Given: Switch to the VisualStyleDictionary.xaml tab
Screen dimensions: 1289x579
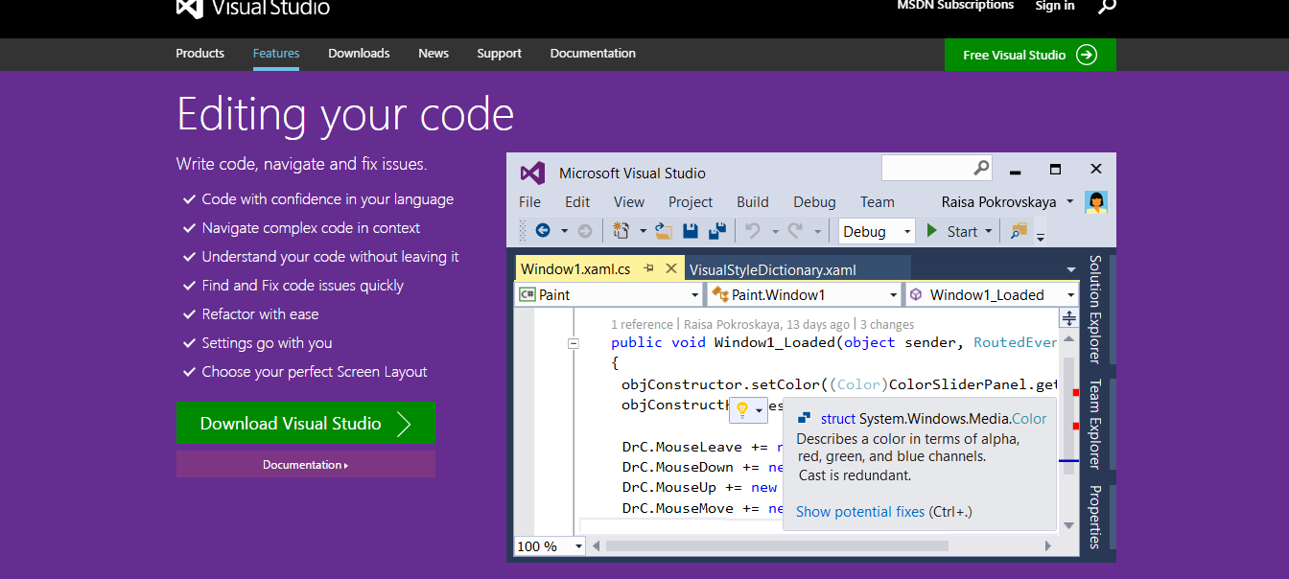Looking at the screenshot, I should (773, 269).
